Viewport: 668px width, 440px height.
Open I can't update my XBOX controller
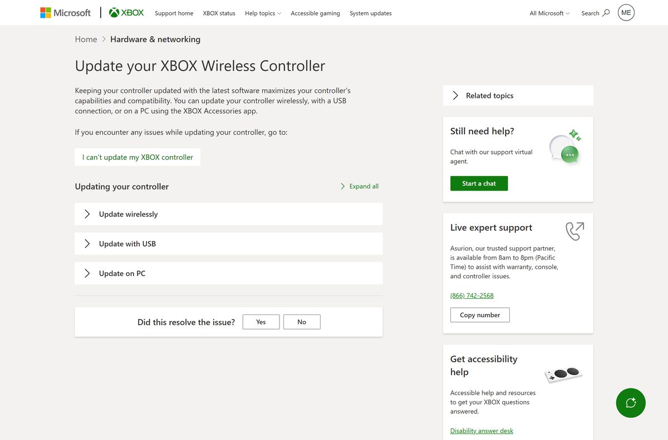point(137,157)
